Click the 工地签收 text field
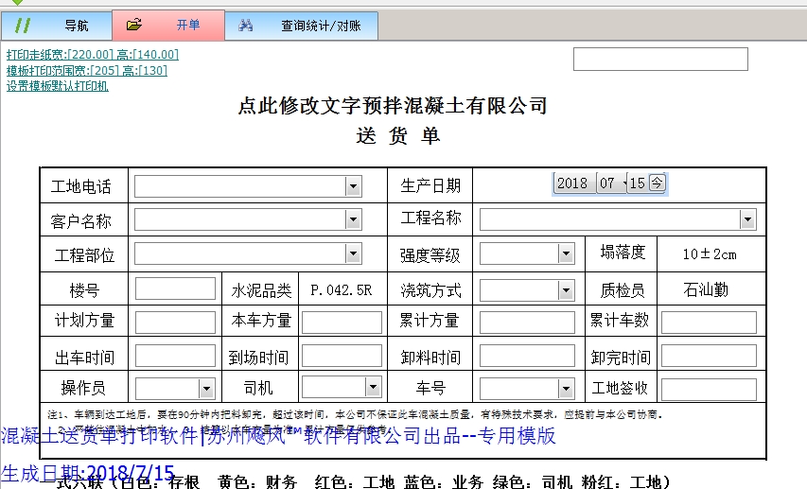This screenshot has width=807, height=489. pyautogui.click(x=709, y=389)
